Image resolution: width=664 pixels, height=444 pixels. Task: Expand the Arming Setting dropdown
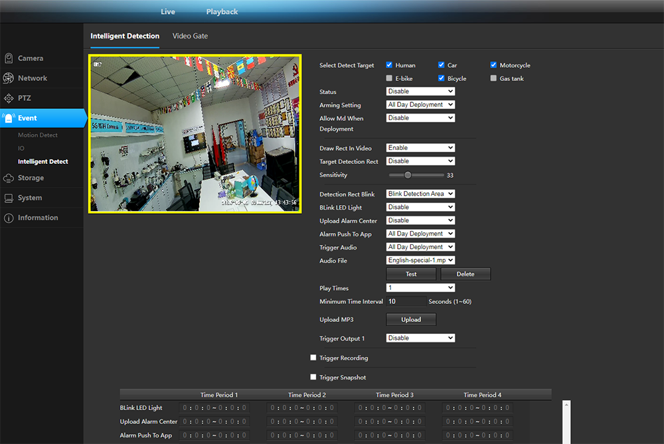(x=420, y=105)
